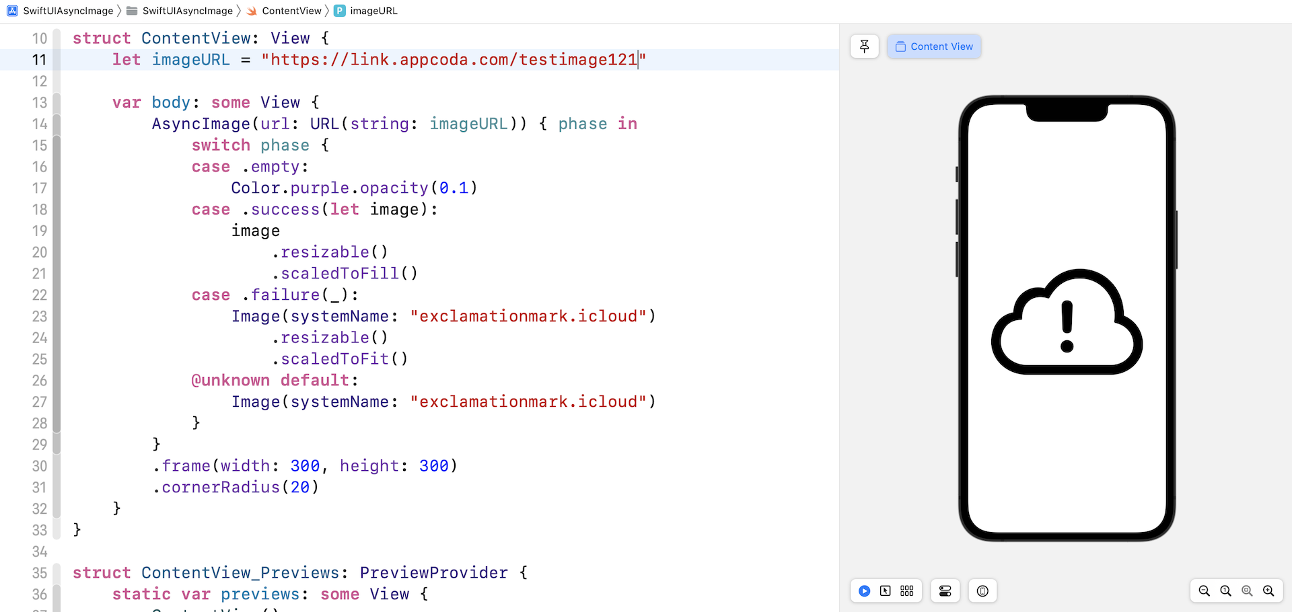Open SwiftUIAsyncImage folder breadcrumb menu
Screen dimensions: 1292x612
click(187, 11)
